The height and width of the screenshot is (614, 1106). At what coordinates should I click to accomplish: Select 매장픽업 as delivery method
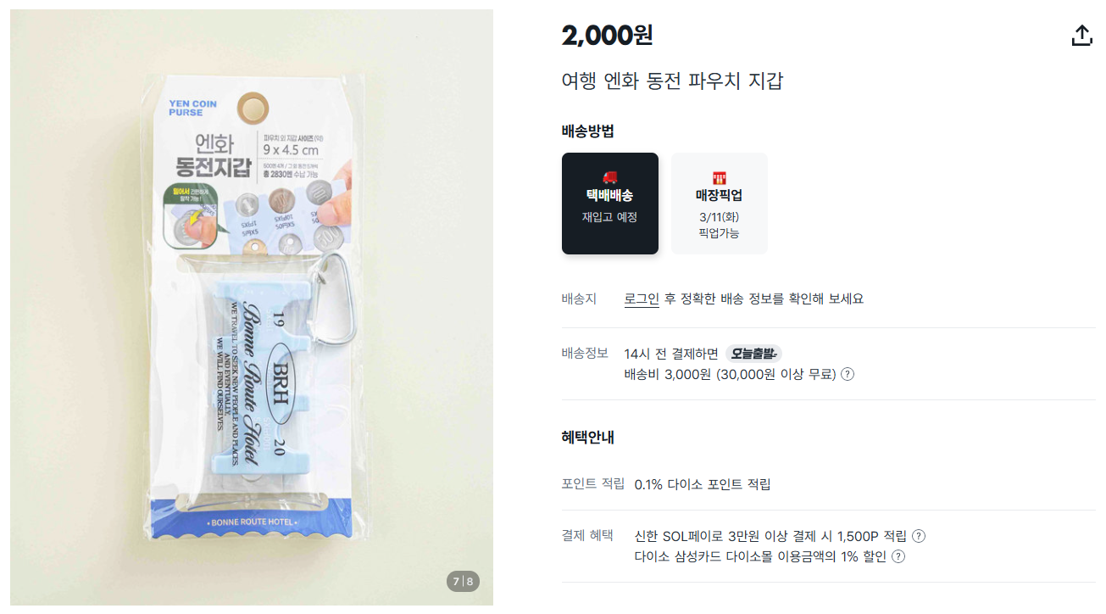(720, 204)
